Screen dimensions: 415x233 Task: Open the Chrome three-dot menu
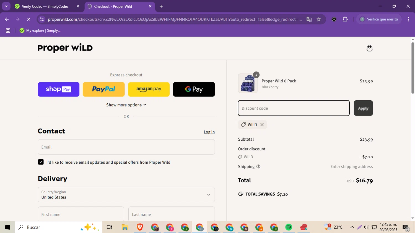click(x=408, y=19)
